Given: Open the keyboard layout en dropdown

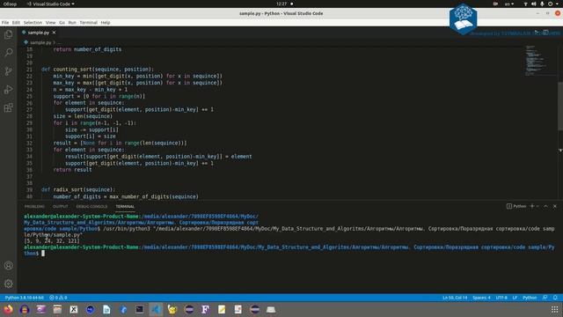Looking at the screenshot, I should pos(509,4).
